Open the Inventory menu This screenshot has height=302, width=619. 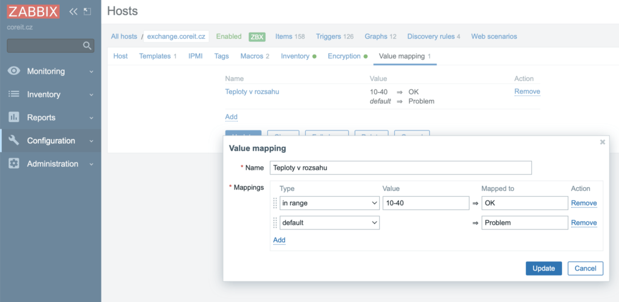click(x=51, y=95)
